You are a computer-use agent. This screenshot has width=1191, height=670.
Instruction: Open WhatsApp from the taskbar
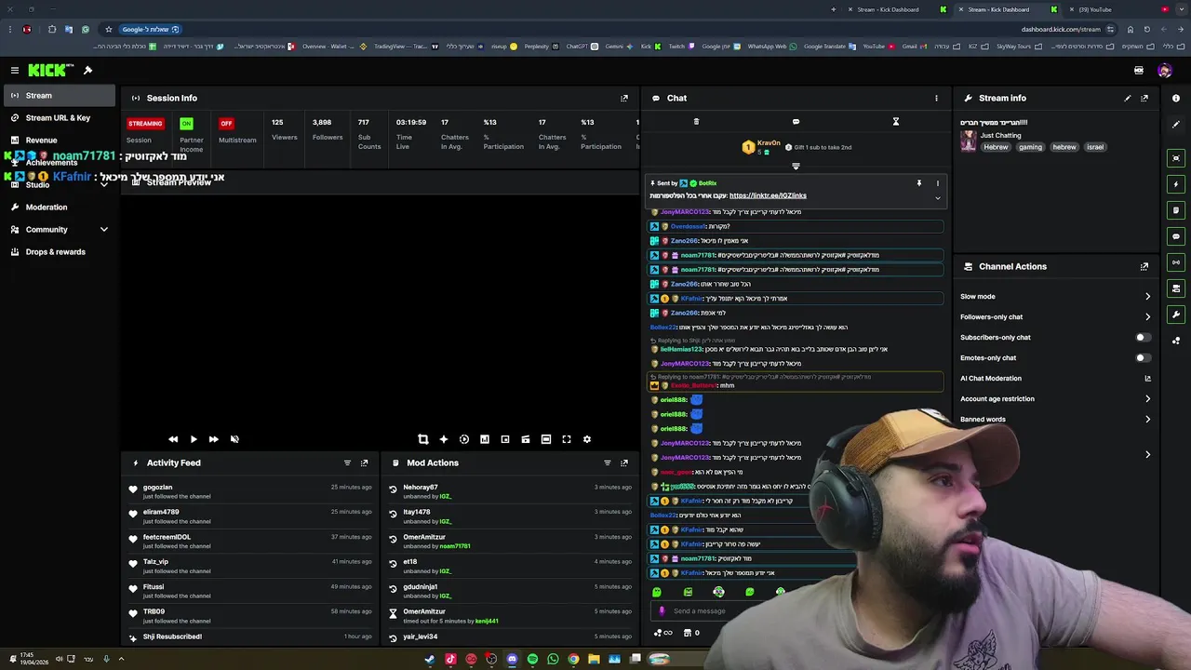(x=553, y=660)
